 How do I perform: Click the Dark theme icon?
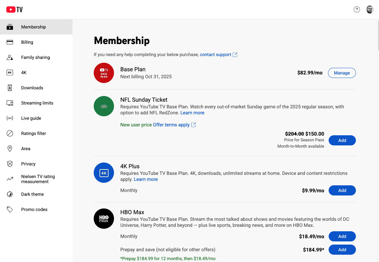point(10,194)
